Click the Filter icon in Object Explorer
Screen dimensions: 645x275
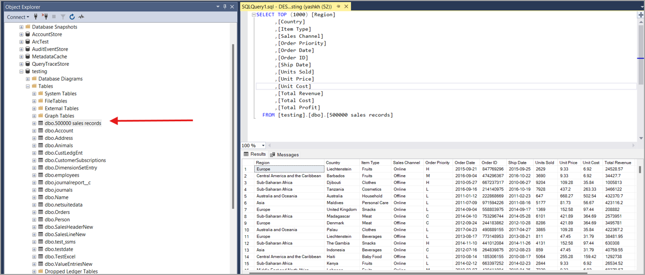[x=63, y=17]
